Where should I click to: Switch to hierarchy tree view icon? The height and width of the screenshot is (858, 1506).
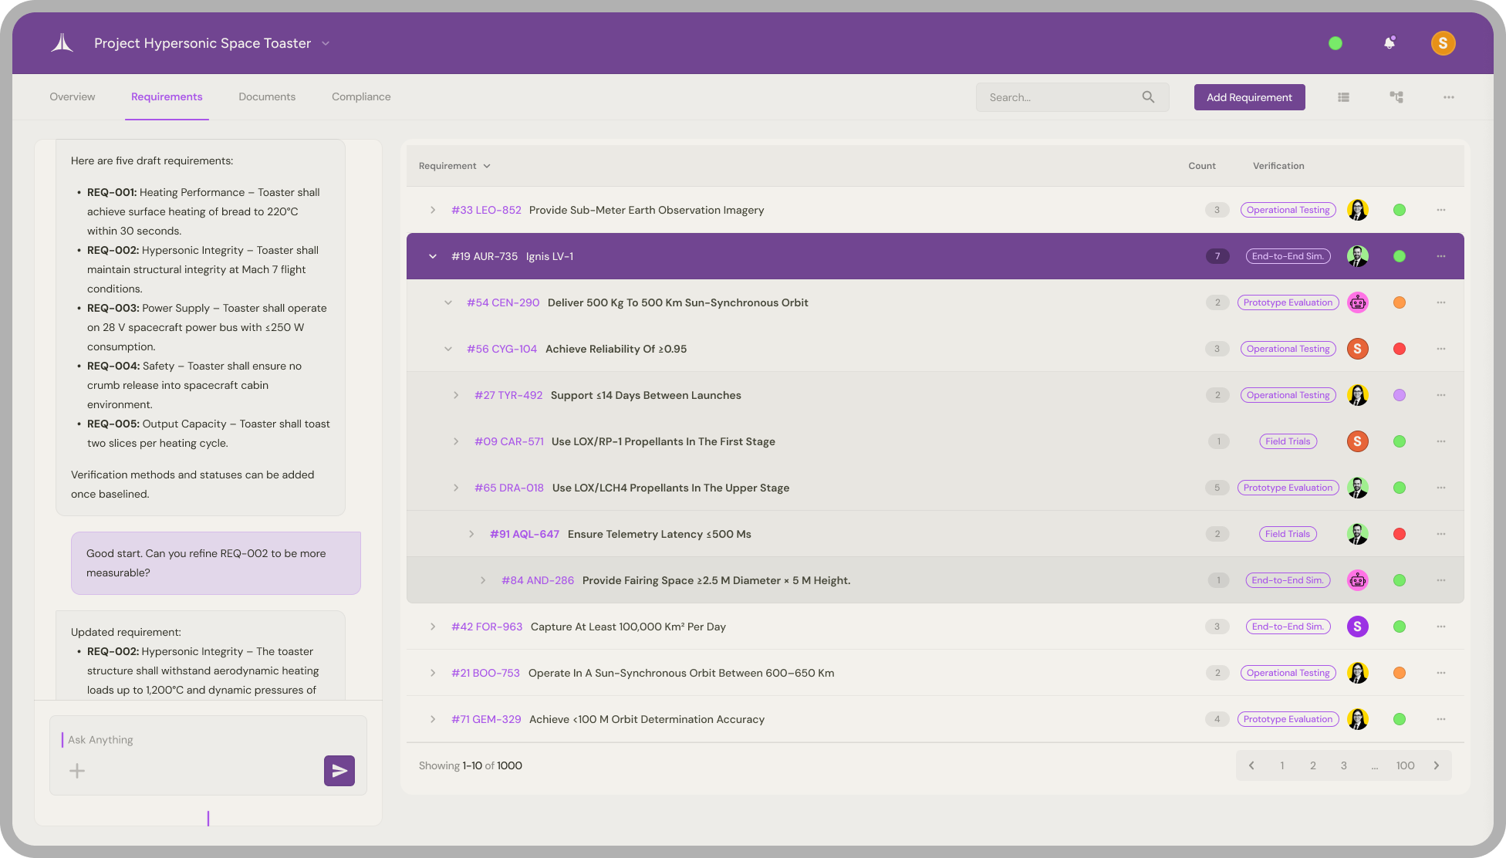[1396, 97]
